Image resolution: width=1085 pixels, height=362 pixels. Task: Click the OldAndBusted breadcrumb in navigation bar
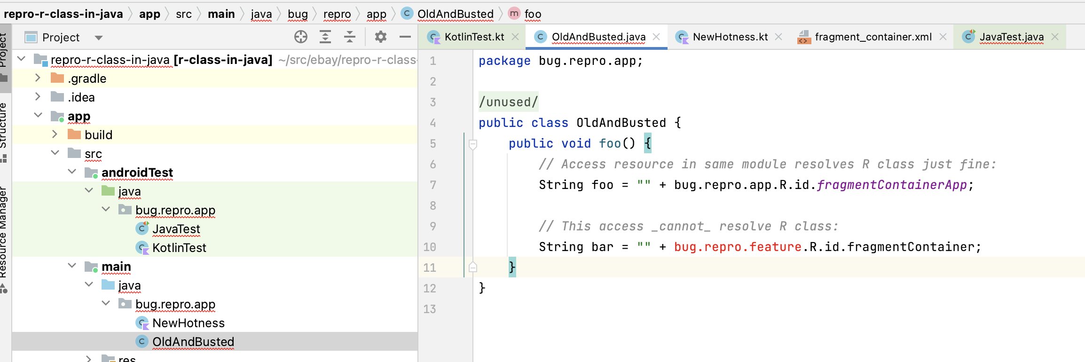tap(455, 14)
